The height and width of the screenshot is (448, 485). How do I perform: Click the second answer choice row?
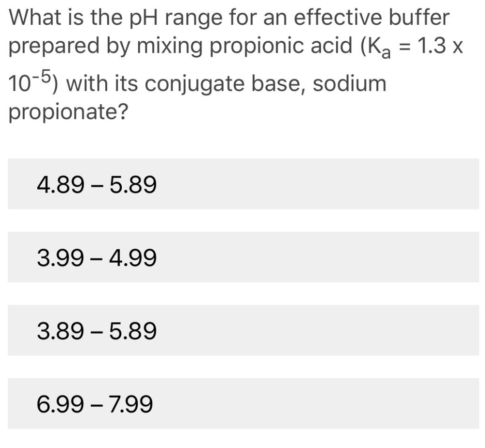[242, 257]
